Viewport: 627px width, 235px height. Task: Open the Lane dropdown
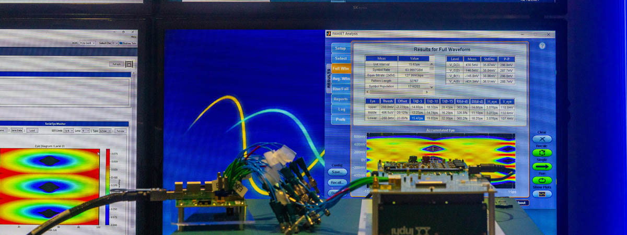click(x=86, y=131)
